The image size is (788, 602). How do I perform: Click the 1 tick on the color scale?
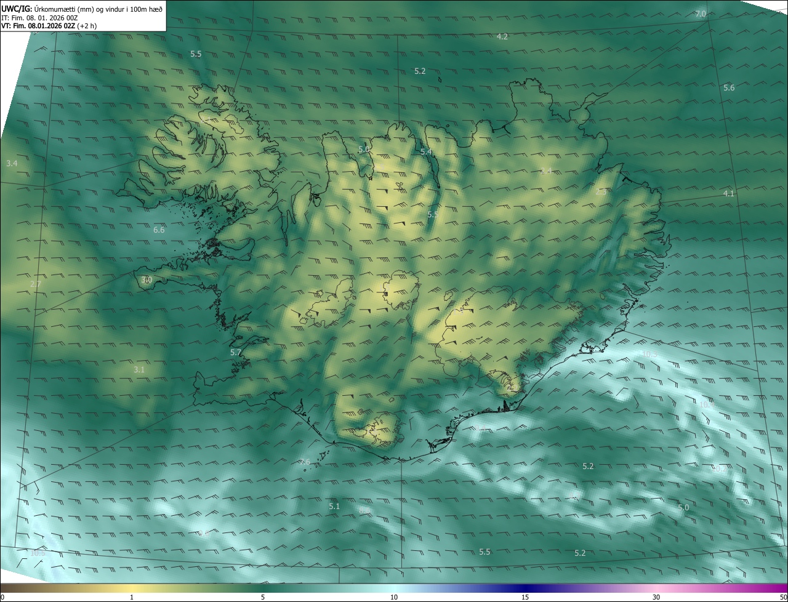(132, 597)
